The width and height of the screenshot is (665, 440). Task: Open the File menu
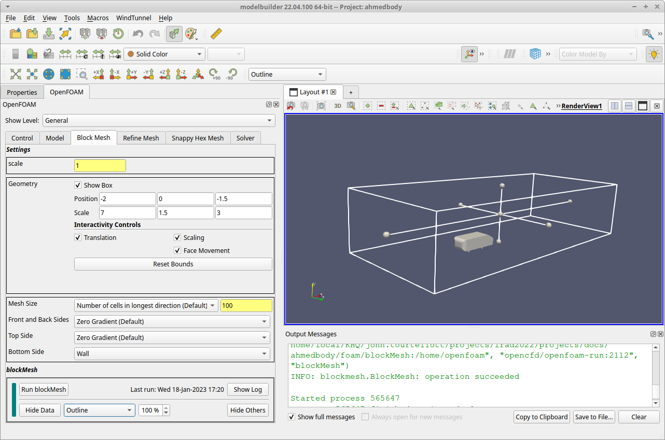10,18
